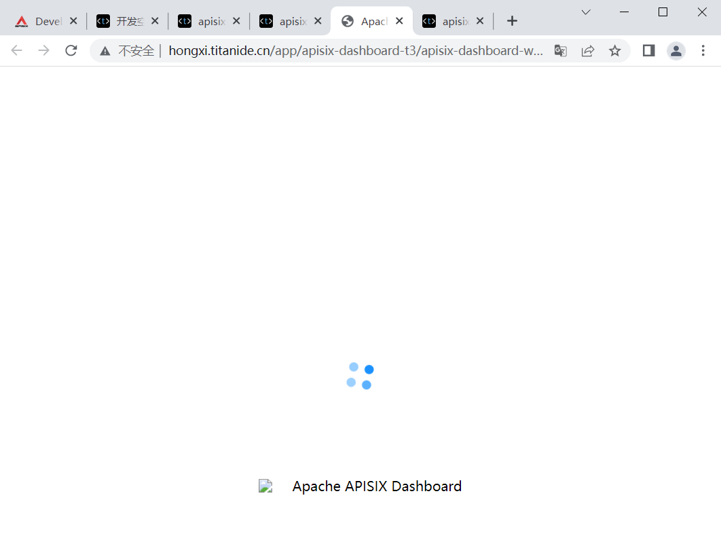
Task: Reload the current page
Action: click(71, 50)
